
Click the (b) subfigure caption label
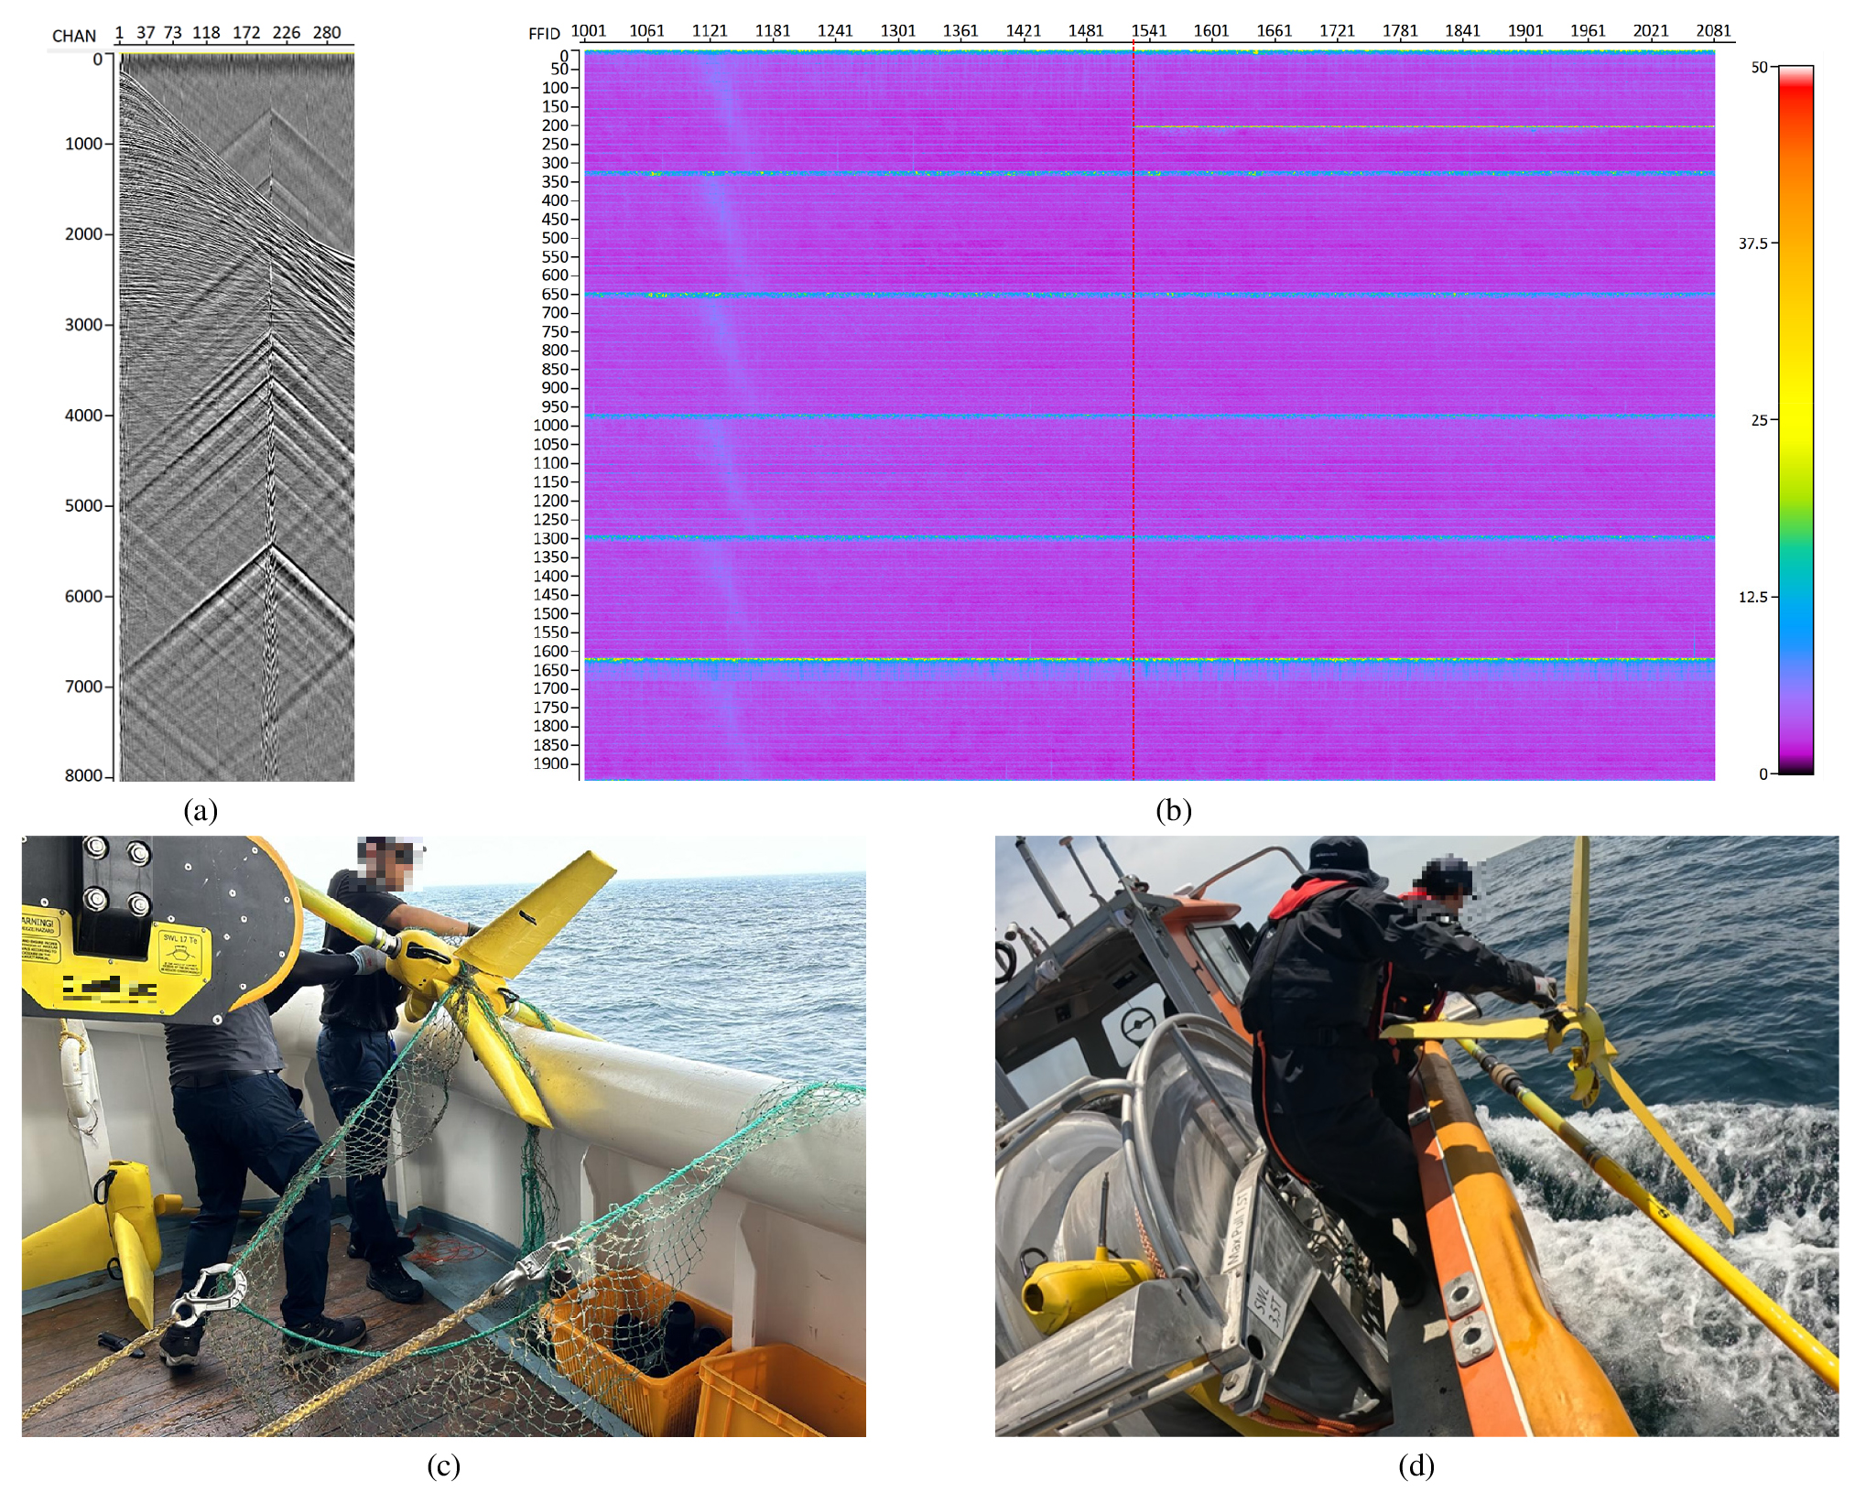(x=1173, y=810)
